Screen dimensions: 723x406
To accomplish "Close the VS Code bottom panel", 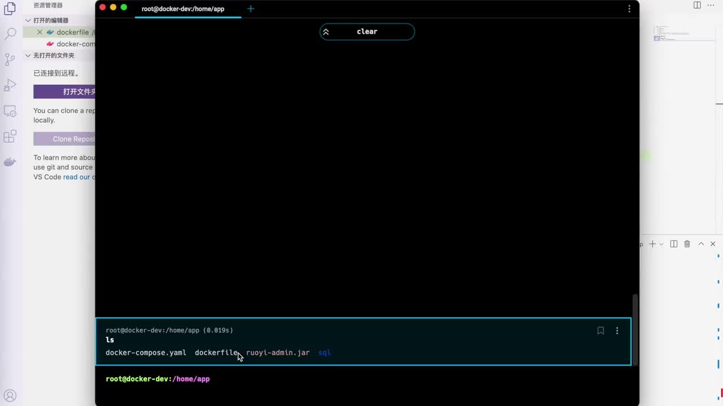I will [713, 244].
